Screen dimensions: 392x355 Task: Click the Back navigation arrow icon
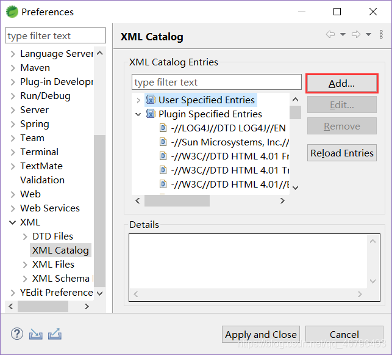point(330,35)
